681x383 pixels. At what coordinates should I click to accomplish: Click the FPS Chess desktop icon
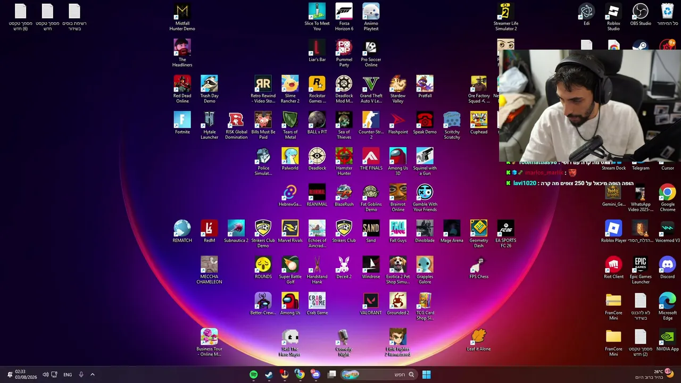(x=479, y=268)
